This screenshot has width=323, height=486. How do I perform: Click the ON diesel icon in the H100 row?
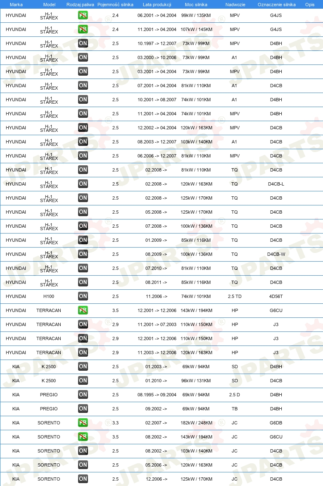tap(83, 296)
